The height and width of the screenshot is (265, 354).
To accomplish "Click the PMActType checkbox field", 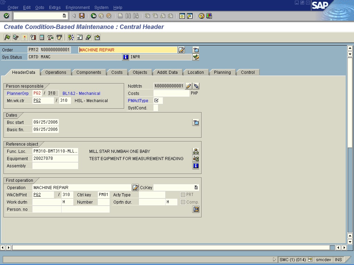I will pos(157,100).
